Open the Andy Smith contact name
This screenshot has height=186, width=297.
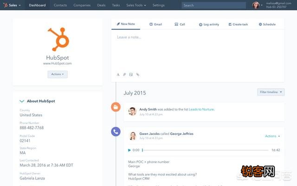click(x=148, y=109)
